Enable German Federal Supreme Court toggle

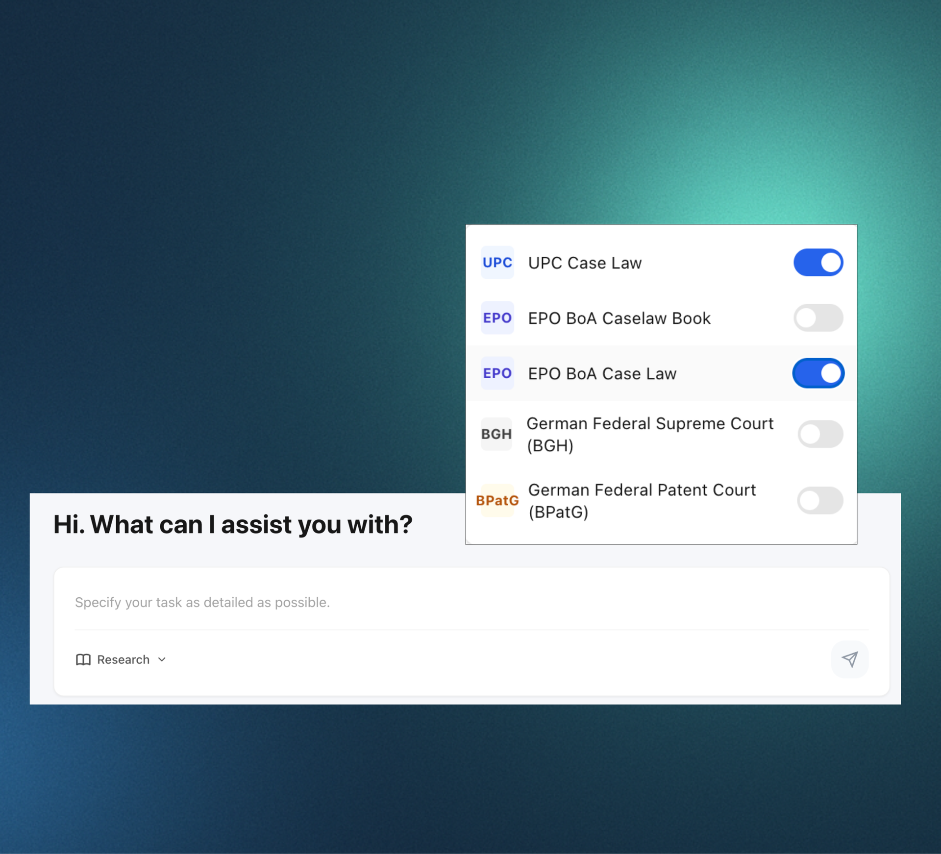pos(820,434)
